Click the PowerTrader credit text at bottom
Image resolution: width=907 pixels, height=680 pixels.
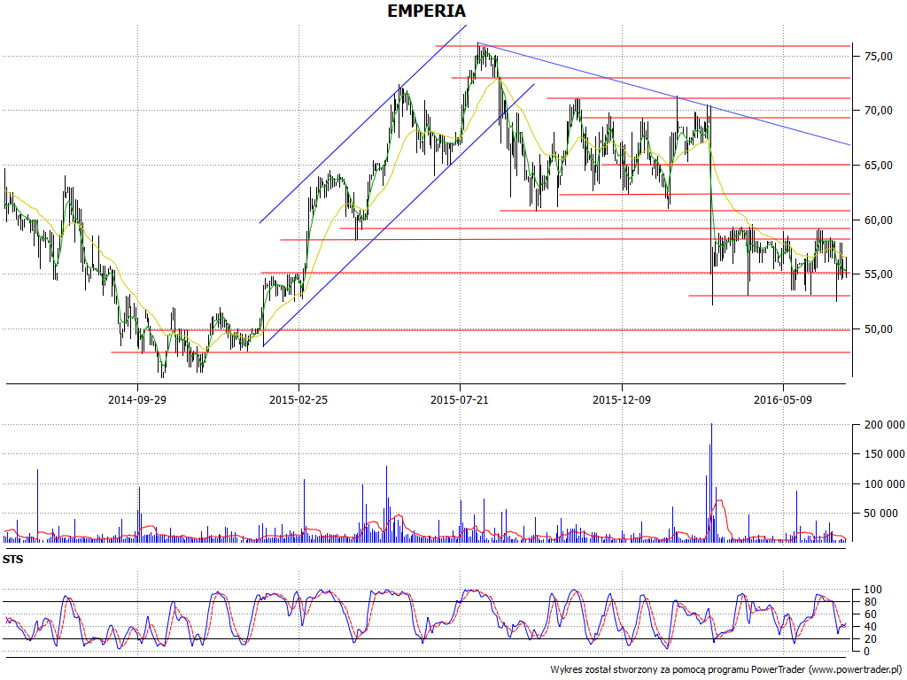coord(726,669)
